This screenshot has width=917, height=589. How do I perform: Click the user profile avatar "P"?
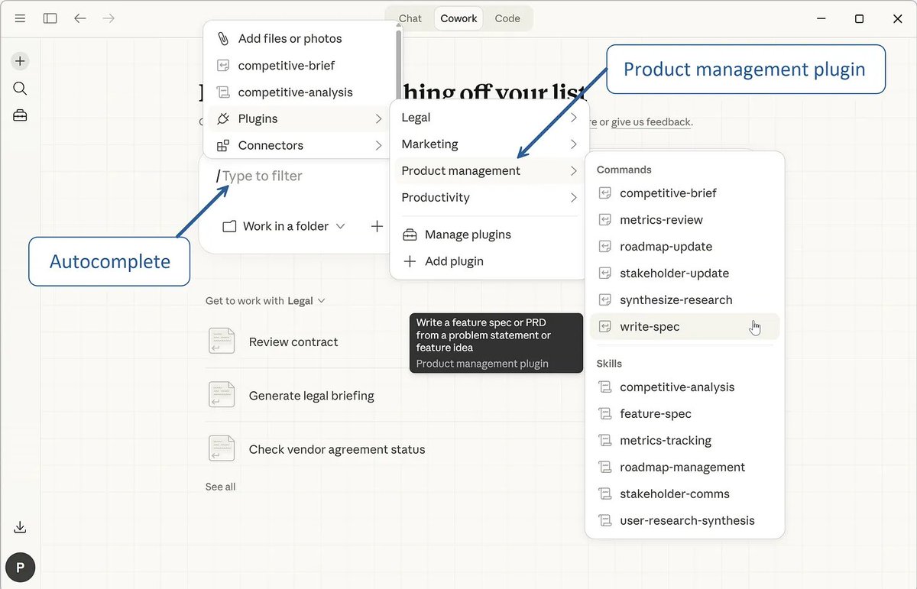point(20,568)
